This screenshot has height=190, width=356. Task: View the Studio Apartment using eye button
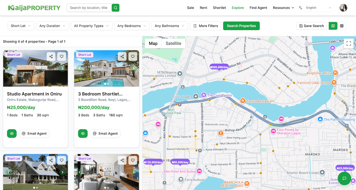pyautogui.click(x=12, y=134)
